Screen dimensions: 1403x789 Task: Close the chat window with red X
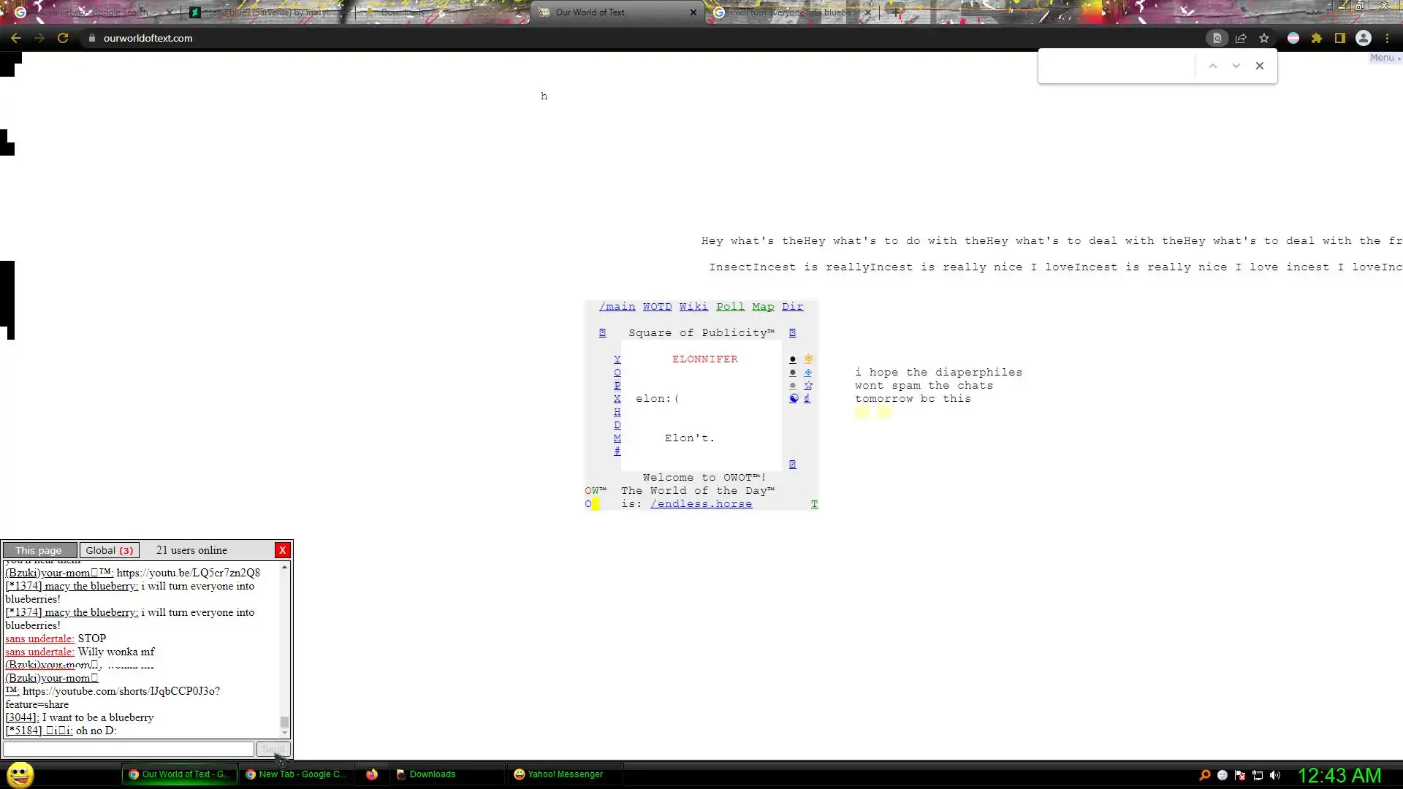(282, 550)
